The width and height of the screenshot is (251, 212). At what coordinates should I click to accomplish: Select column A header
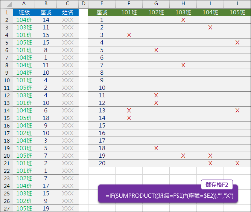[x=24, y=4]
